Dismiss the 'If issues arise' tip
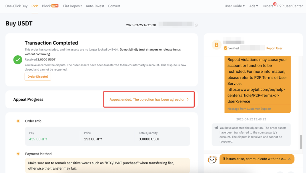The width and height of the screenshot is (306, 173). [x=289, y=159]
